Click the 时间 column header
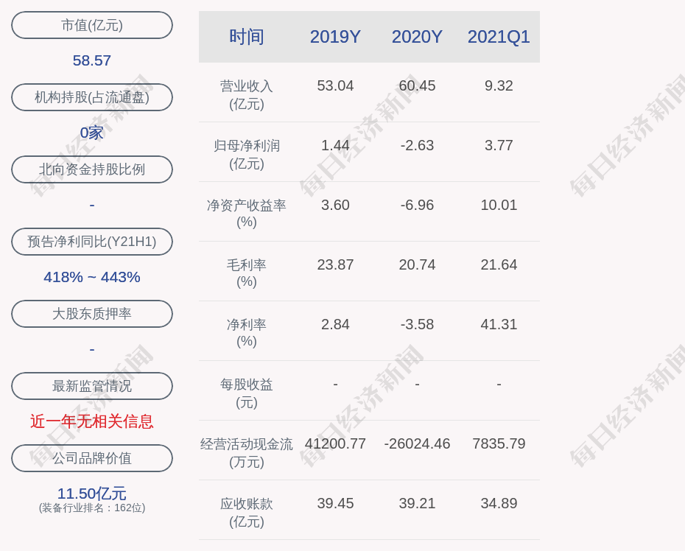This screenshot has width=685, height=551. tap(247, 37)
